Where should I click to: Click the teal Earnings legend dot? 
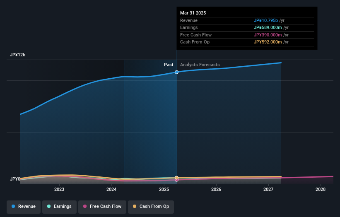49,206
